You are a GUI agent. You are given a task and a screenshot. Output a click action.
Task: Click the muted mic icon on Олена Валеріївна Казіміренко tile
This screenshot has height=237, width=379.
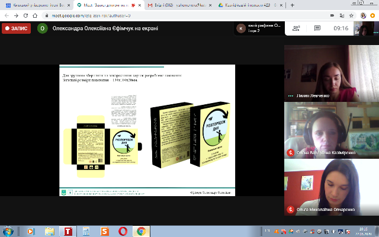[291, 153]
